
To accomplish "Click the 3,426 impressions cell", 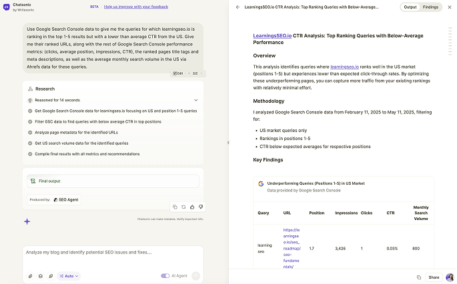I will [340, 249].
